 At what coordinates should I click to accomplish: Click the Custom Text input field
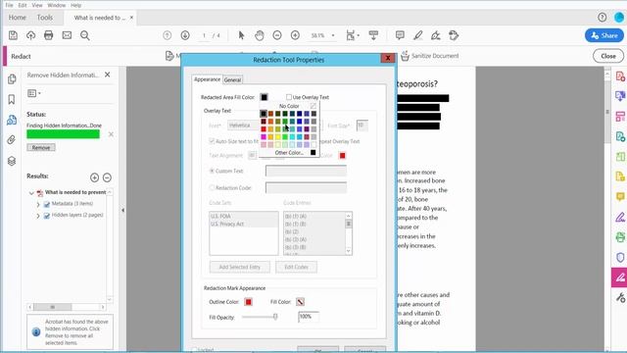307,171
